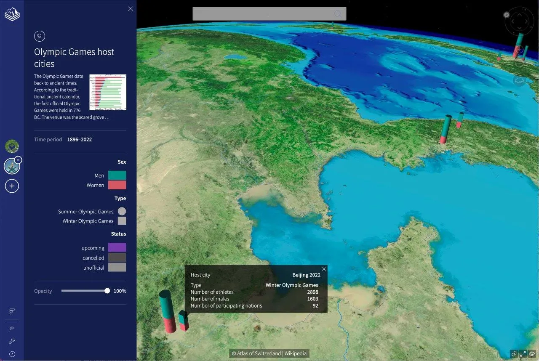Click the Olympic Games chart preview thumbnail
Image resolution: width=539 pixels, height=361 pixels.
point(107,92)
